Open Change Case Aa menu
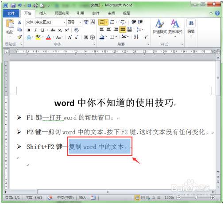This screenshot has height=204, width=224. point(59,37)
